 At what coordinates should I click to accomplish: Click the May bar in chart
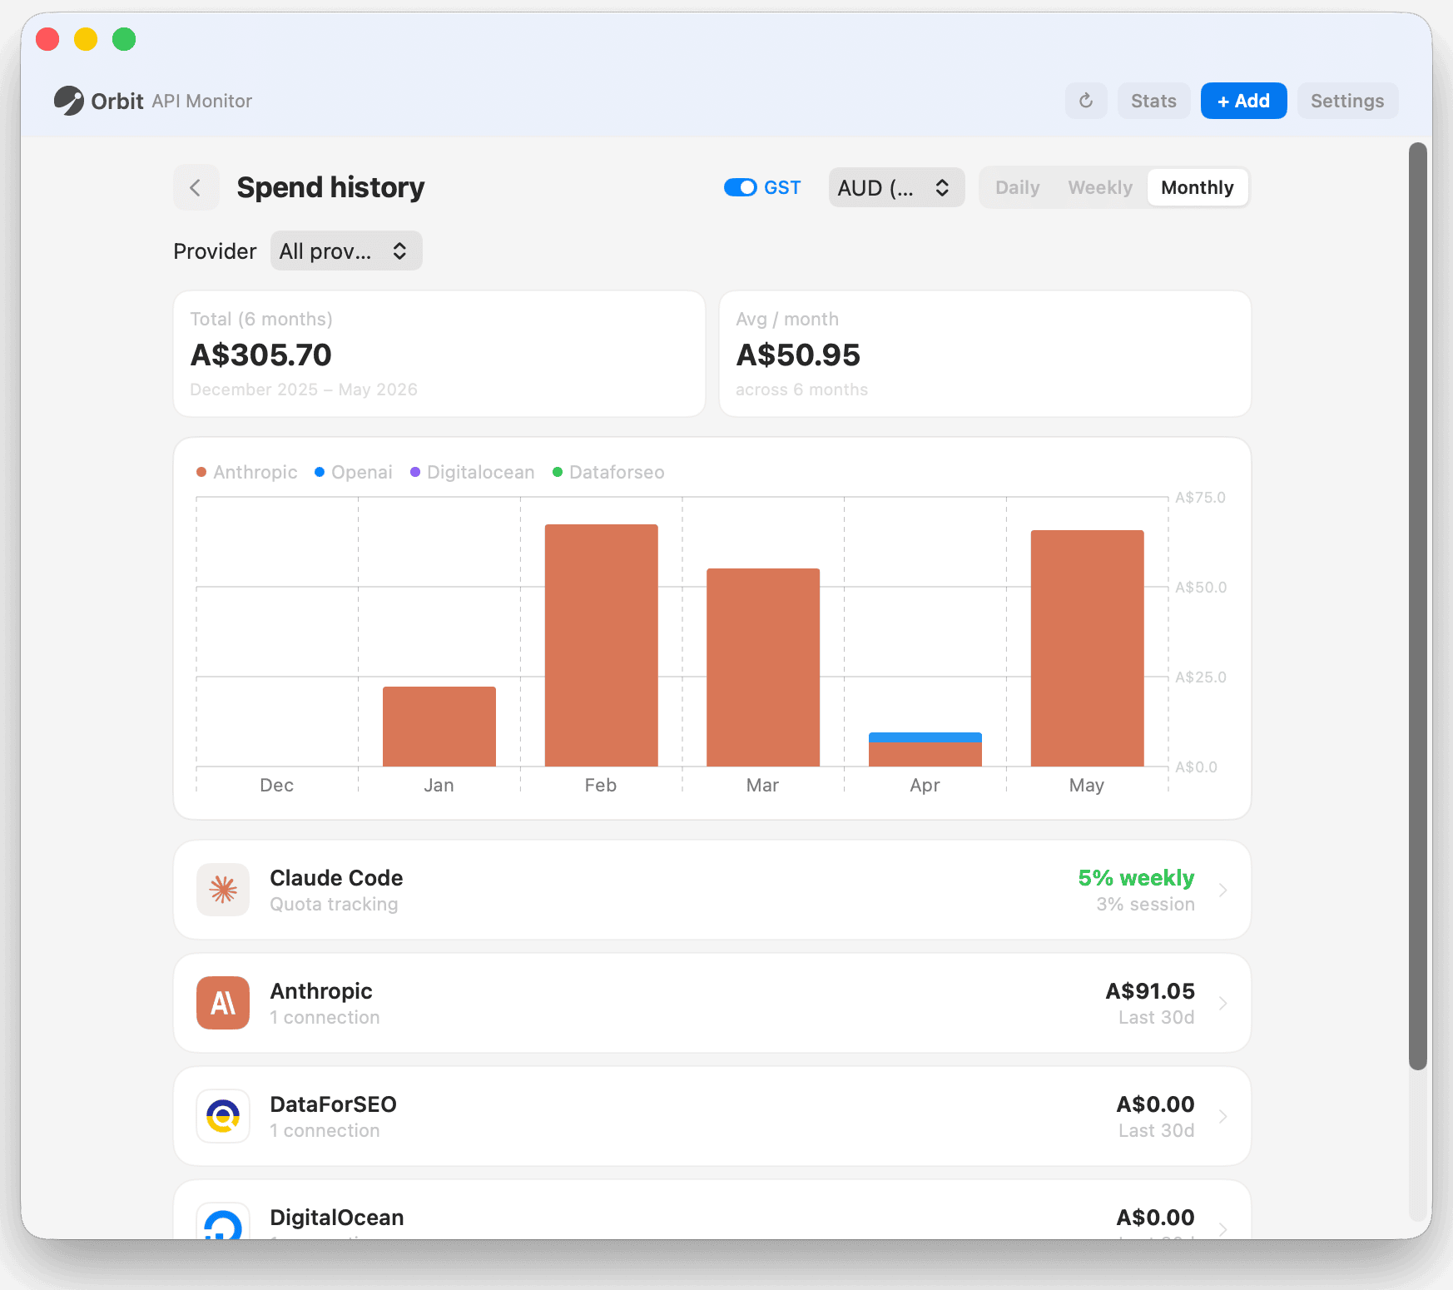point(1087,648)
